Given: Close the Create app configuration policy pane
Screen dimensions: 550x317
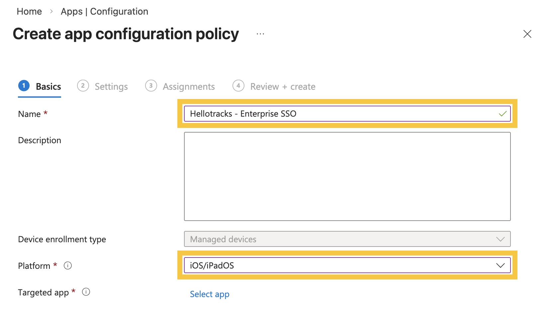Looking at the screenshot, I should coord(527,34).
